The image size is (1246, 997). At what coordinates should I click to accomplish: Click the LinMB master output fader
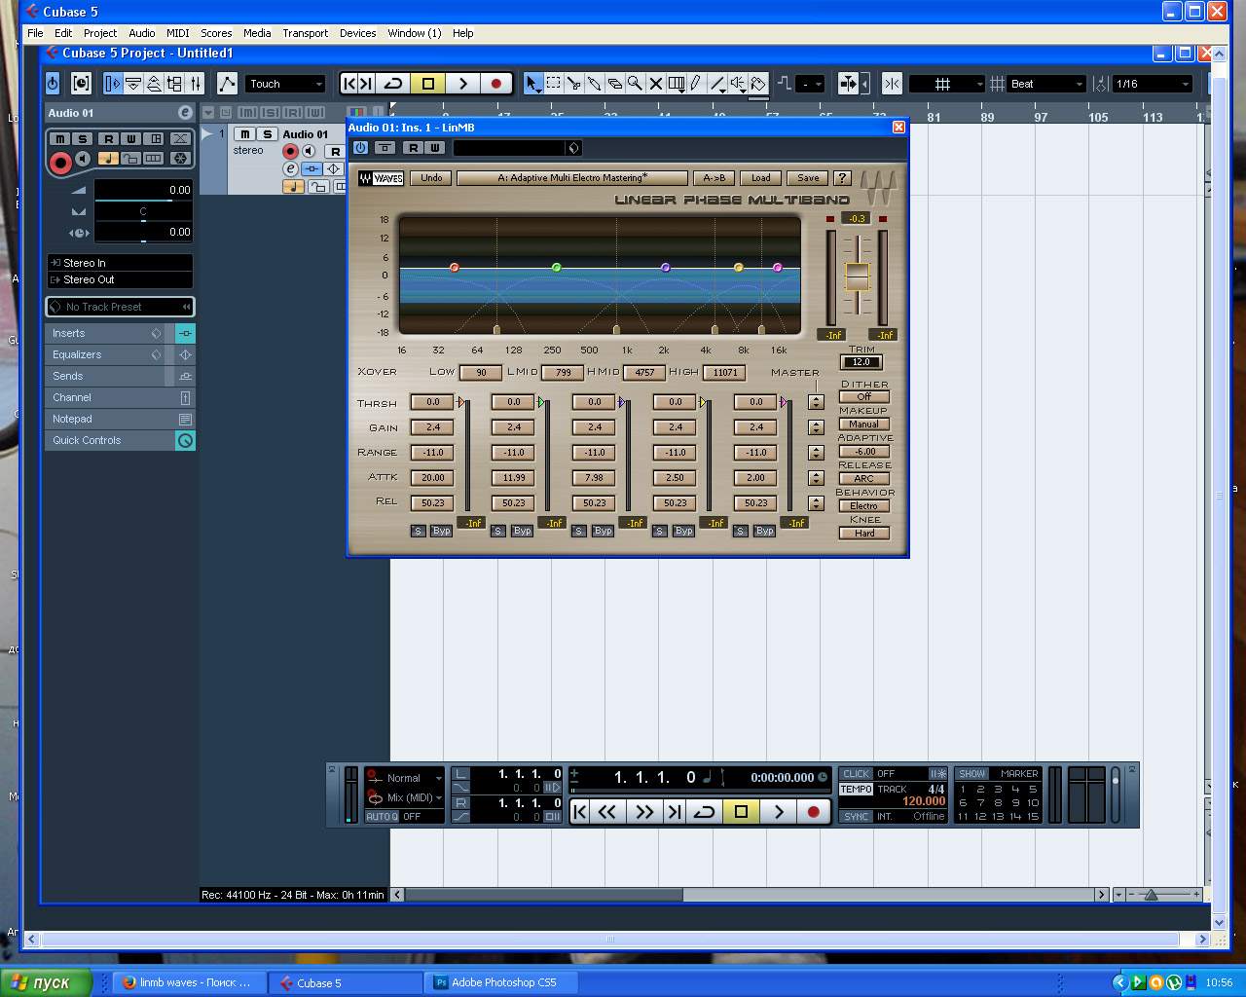pyautogui.click(x=857, y=277)
